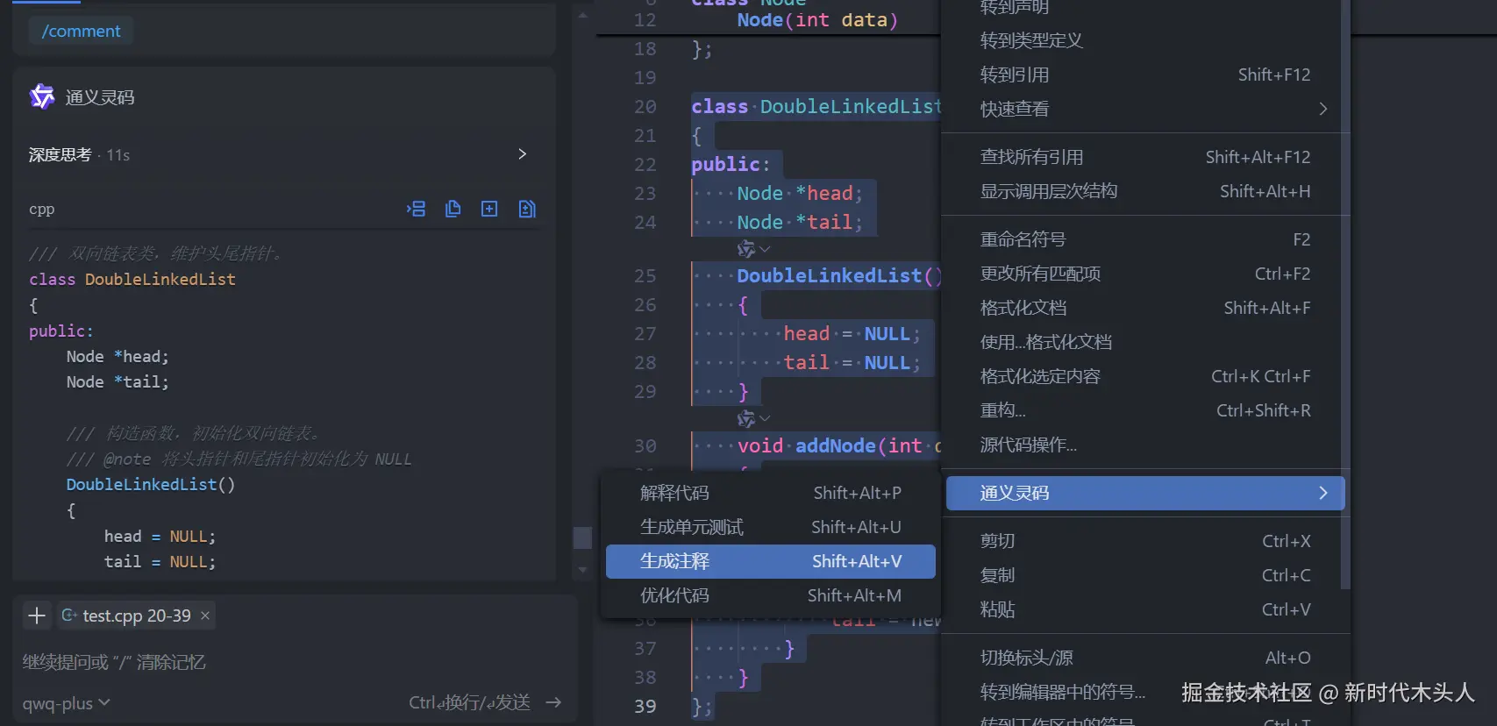Viewport: 1497px width, 726px height.
Task: Choose 转到引用 from the context menu
Action: [x=1145, y=75]
